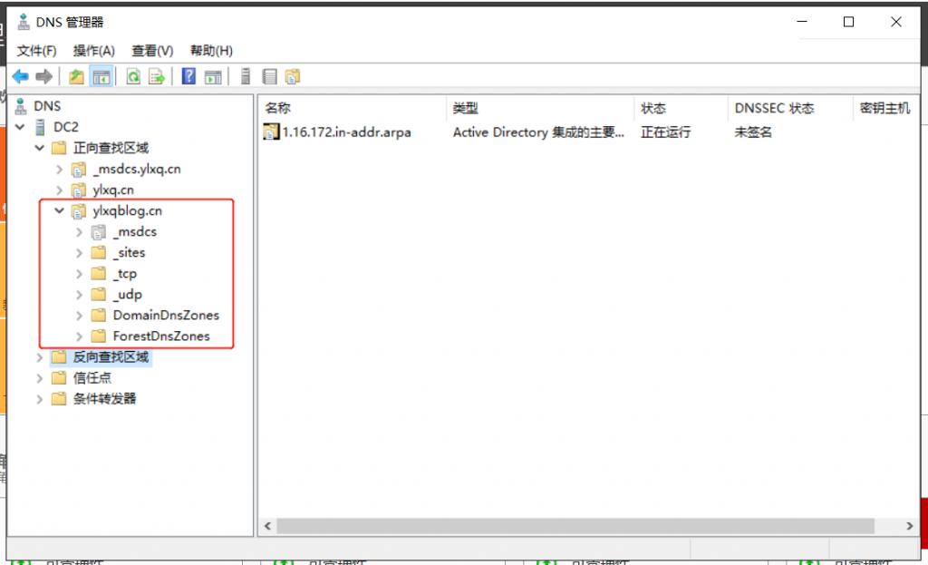Open Help using the blue question mark icon

[x=187, y=76]
